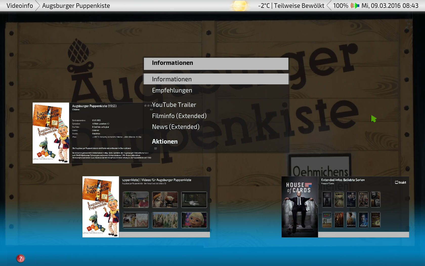The height and width of the screenshot is (266, 425).
Task: Play the lighthouse island video thumbnail
Action: 136,200
